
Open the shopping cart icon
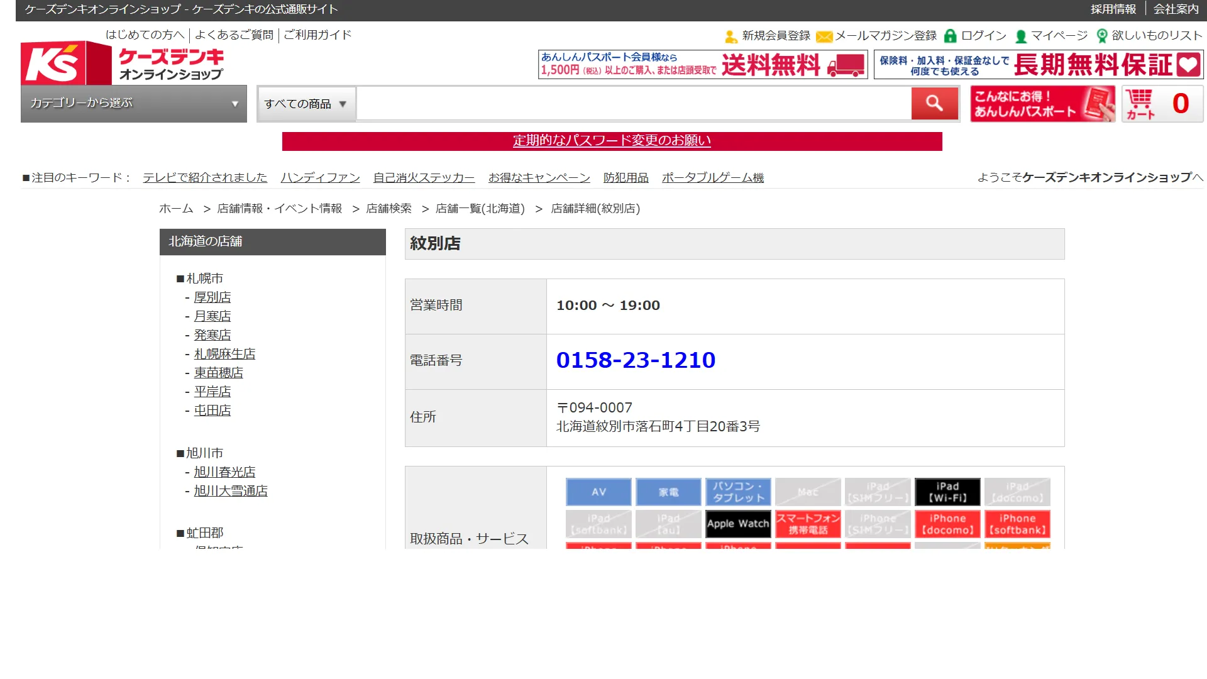pyautogui.click(x=1162, y=104)
